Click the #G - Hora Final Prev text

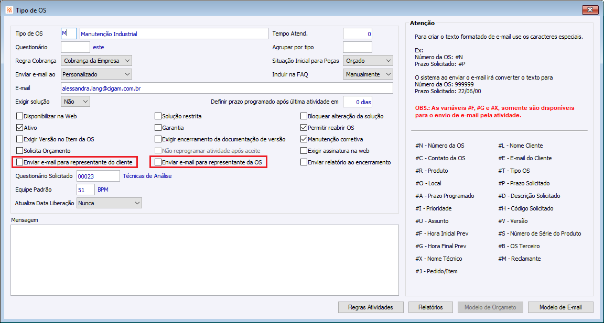coord(440,246)
